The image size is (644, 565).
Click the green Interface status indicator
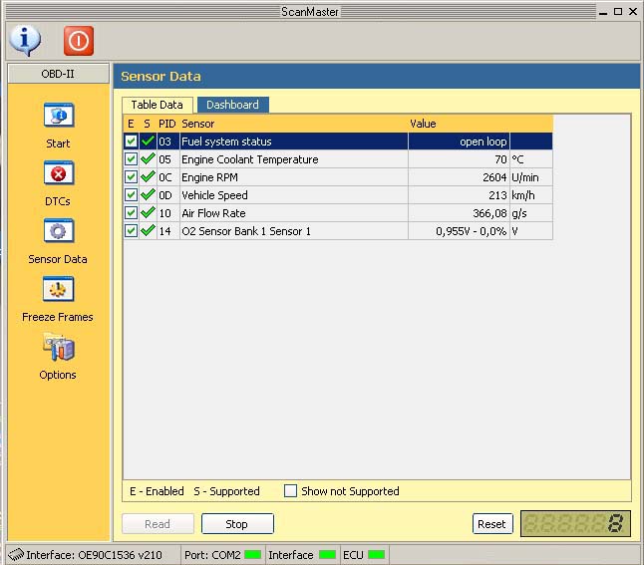(x=327, y=555)
